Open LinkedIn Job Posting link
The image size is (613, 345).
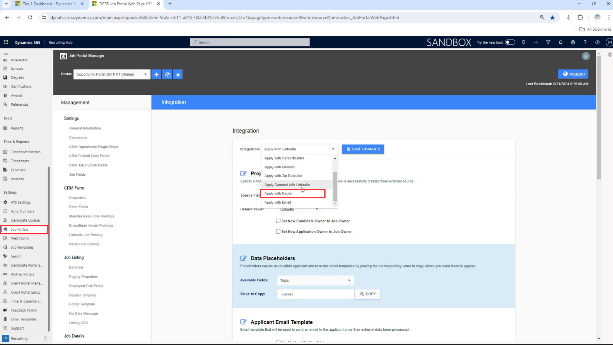coord(86,235)
